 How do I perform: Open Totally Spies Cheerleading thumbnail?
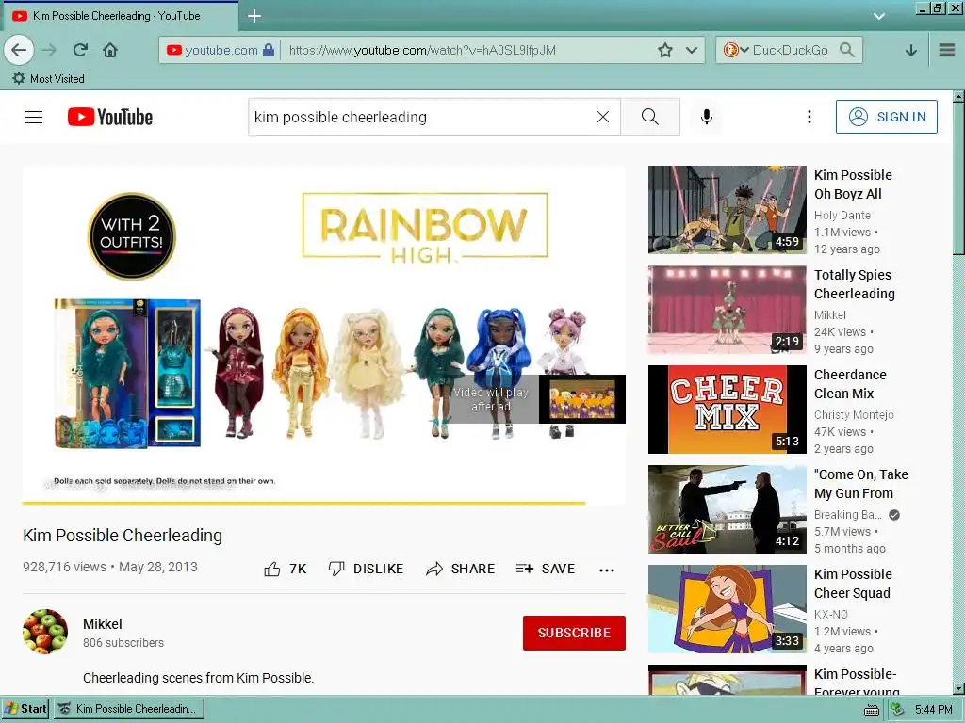727,309
